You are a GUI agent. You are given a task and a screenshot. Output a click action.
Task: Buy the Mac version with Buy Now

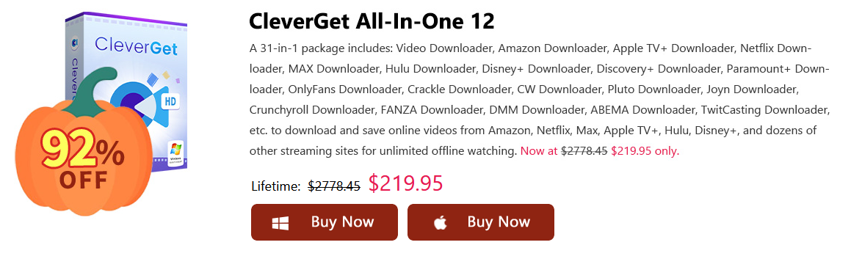(480, 222)
